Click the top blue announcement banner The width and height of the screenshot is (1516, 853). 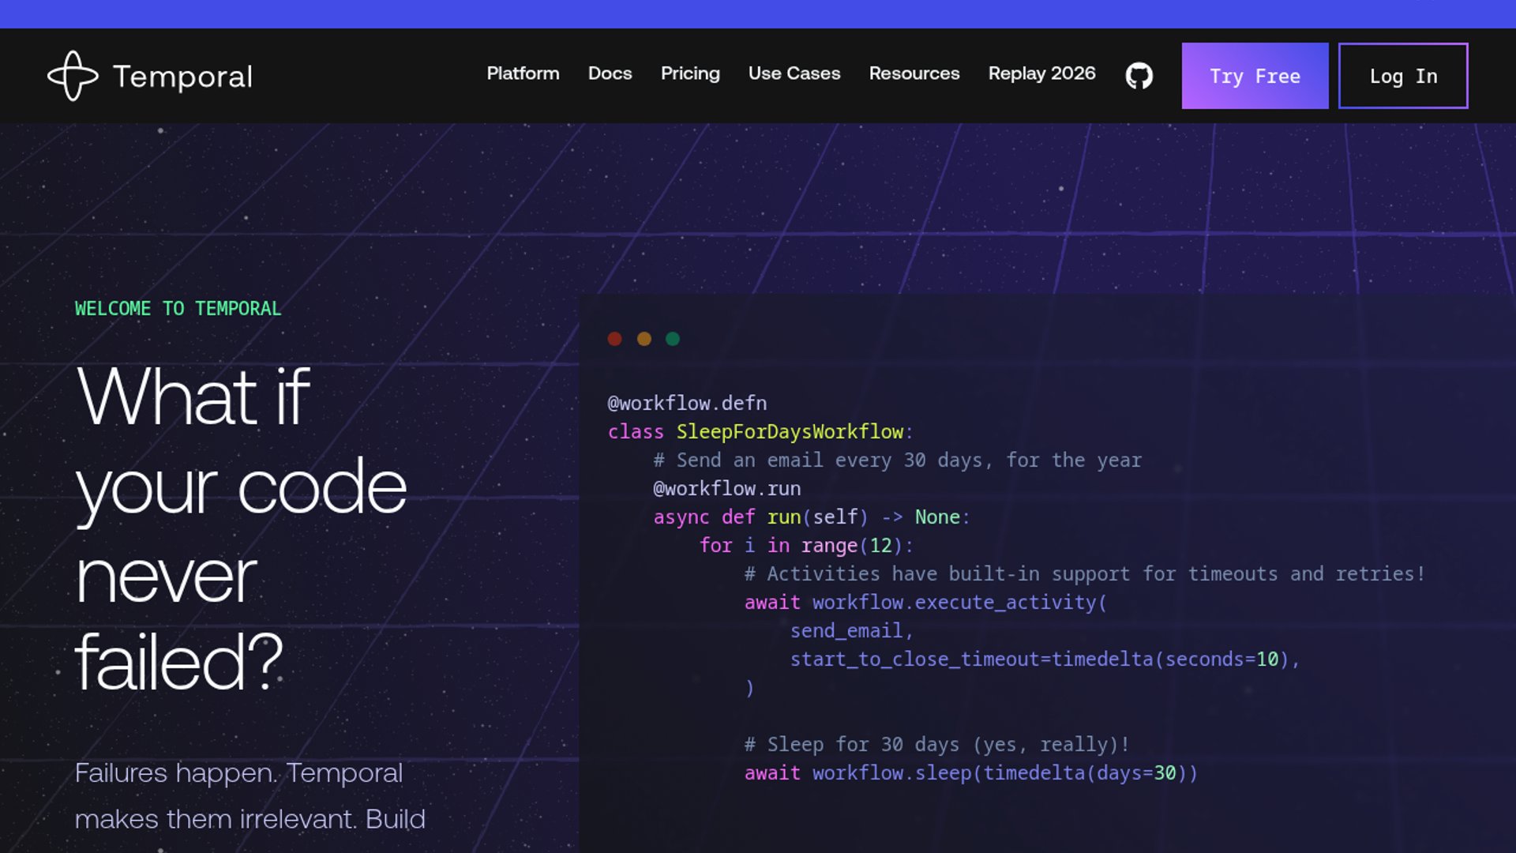(758, 13)
